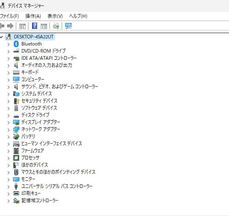Click the network icon beside ネットワーク アダプター

[16, 129]
